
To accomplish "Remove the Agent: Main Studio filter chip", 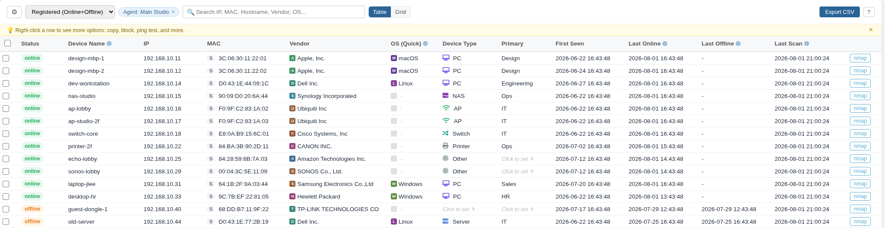I will (x=173, y=12).
